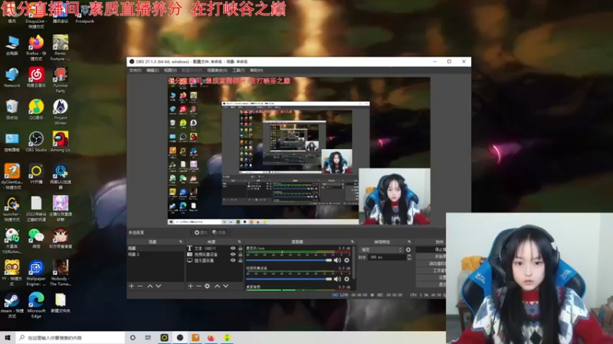Open the 回收站 recycle bin
Viewport: 613px width, 344px height.
pyautogui.click(x=11, y=109)
